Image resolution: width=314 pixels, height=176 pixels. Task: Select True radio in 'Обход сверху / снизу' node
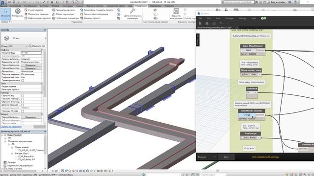pyautogui.click(x=243, y=74)
